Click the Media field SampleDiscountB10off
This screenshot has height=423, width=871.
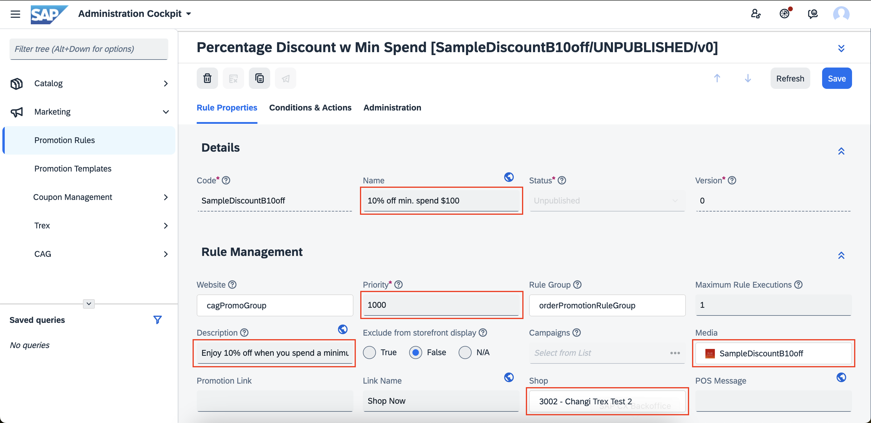[774, 353]
